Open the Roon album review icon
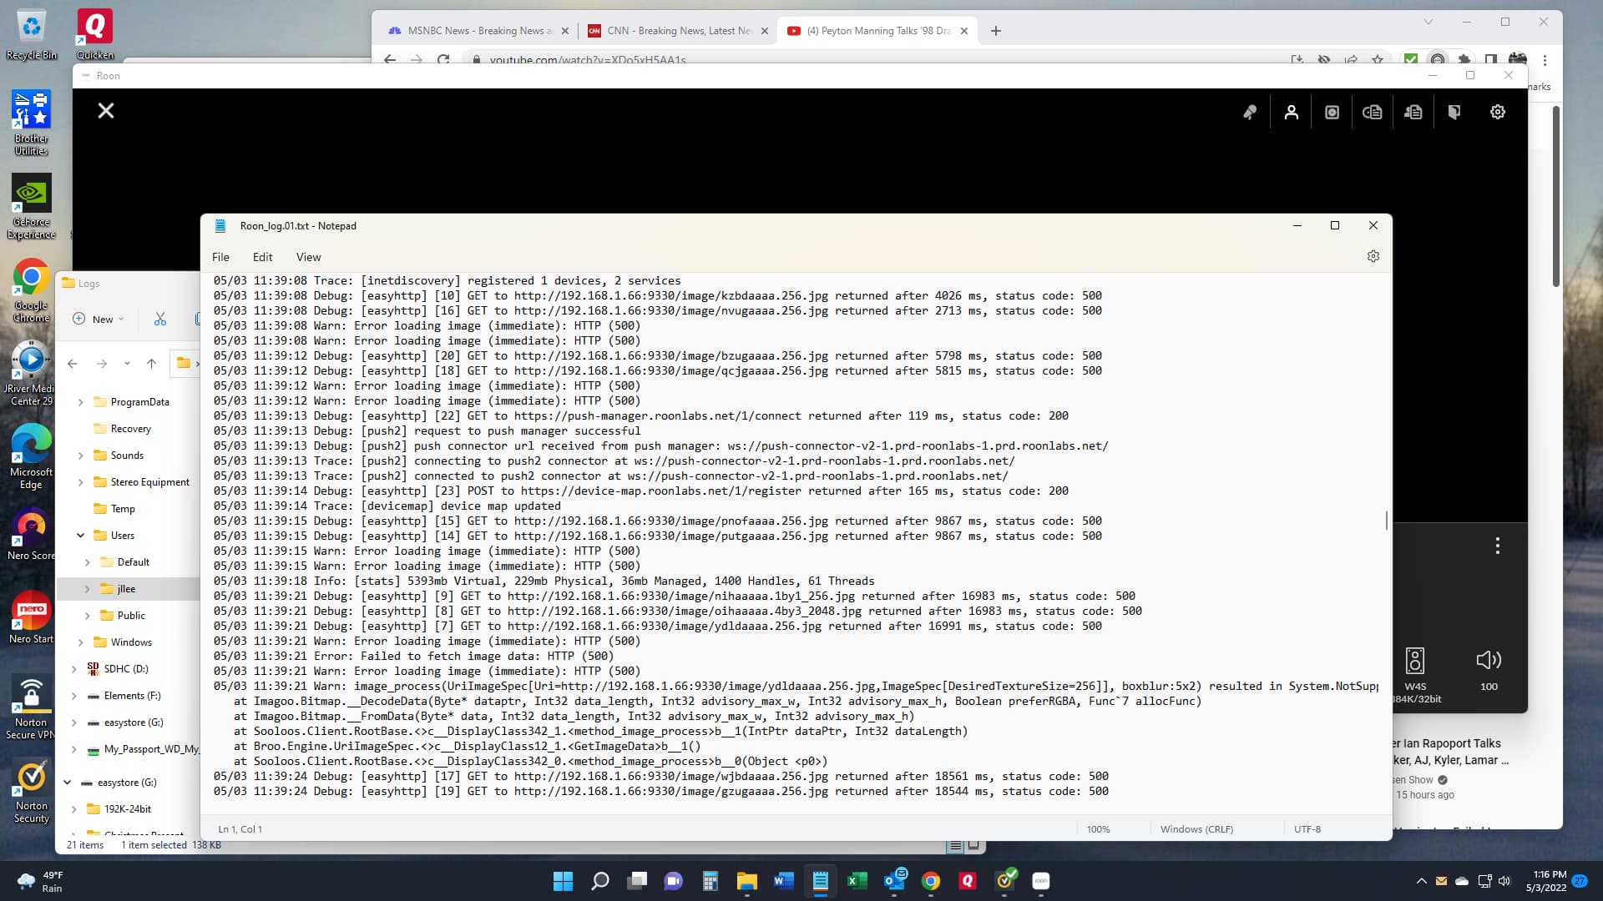 click(x=1373, y=112)
